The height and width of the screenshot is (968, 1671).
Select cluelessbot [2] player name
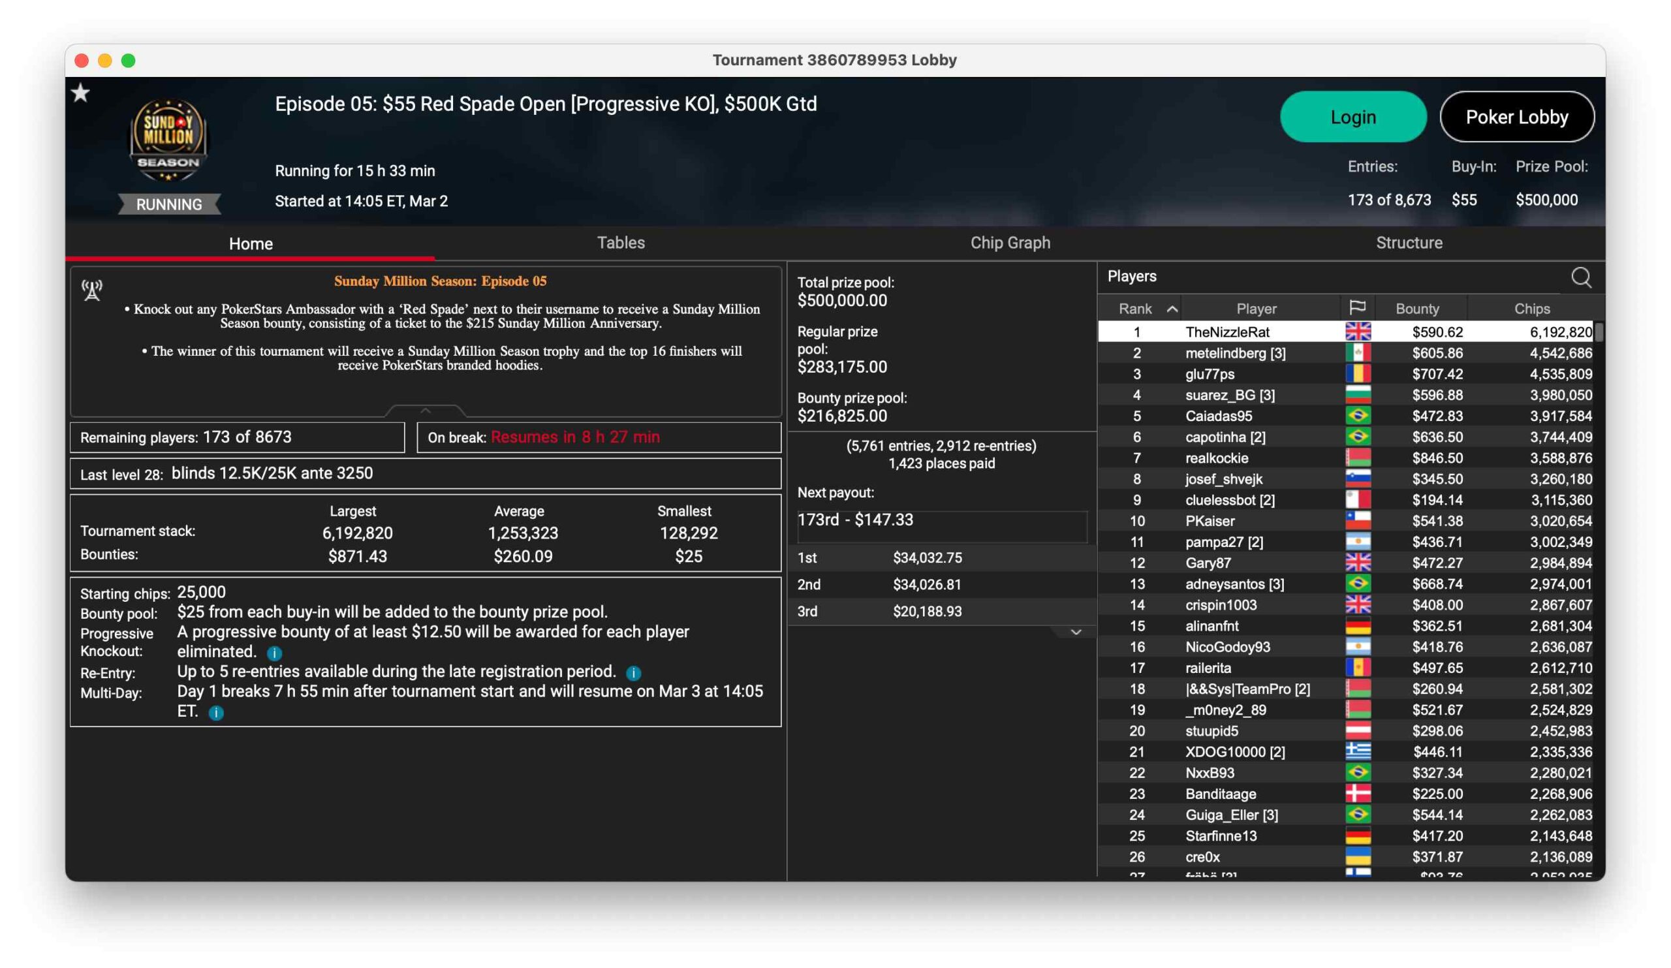(x=1230, y=500)
